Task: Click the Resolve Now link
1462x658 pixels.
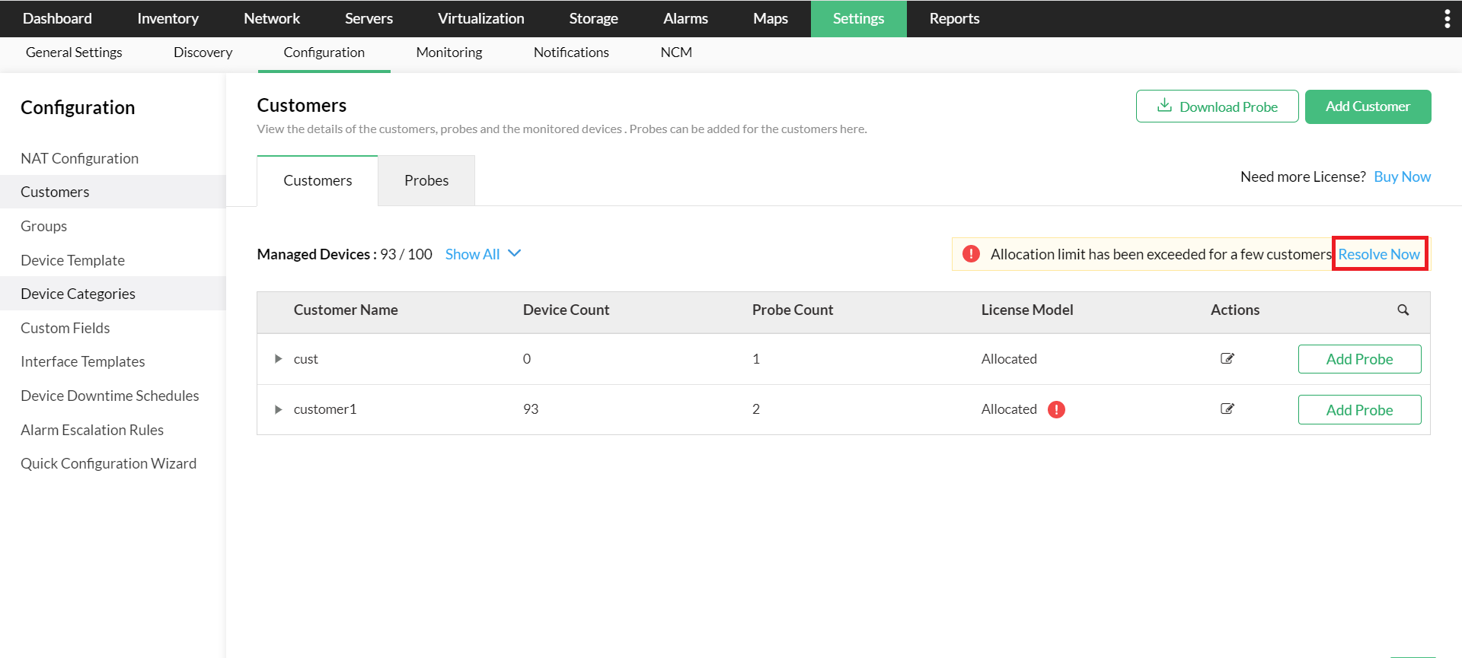Action: point(1379,254)
